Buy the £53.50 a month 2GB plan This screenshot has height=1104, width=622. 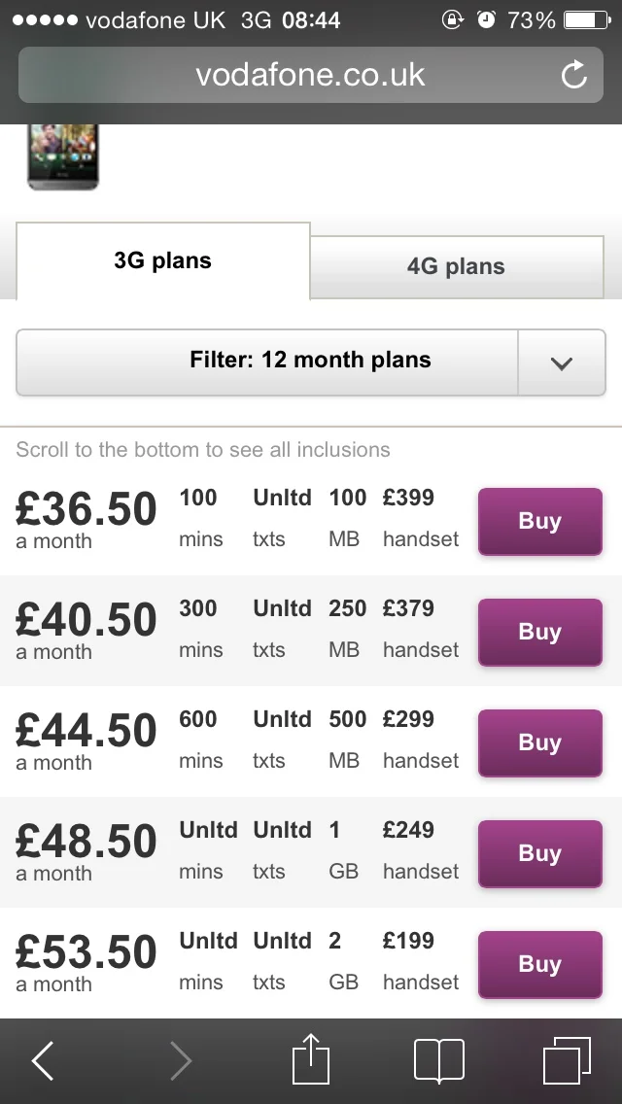(x=540, y=964)
